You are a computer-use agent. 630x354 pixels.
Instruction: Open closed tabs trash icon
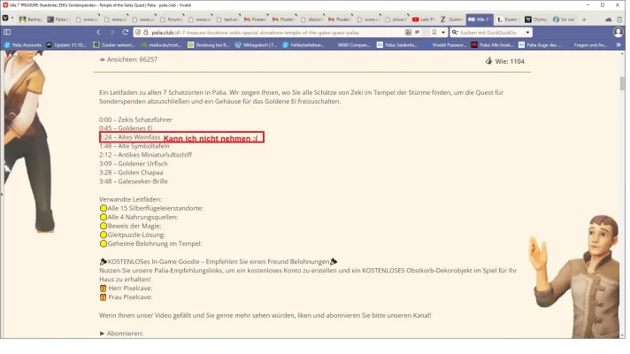coord(619,19)
